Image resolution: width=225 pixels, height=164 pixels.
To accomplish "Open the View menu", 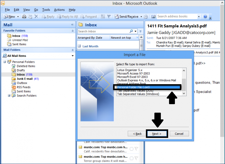I will click(27, 10).
